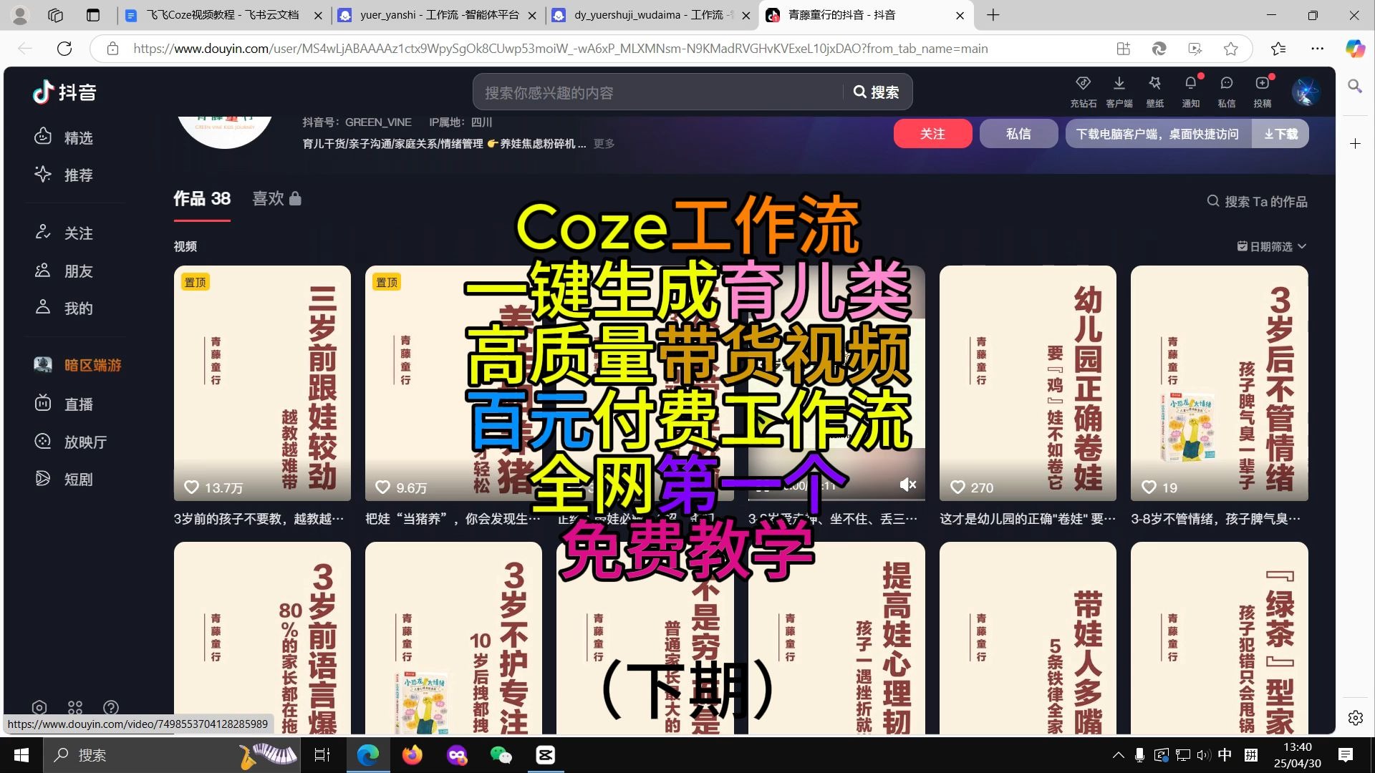The height and width of the screenshot is (773, 1375).
Task: Open the Windows Start menu
Action: pos(21,755)
